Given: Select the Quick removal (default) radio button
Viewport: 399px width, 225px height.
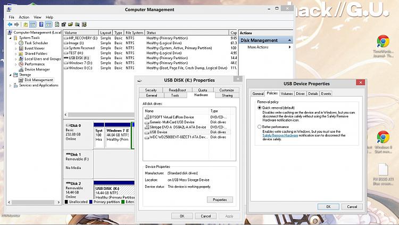Looking at the screenshot, I should pos(259,108).
